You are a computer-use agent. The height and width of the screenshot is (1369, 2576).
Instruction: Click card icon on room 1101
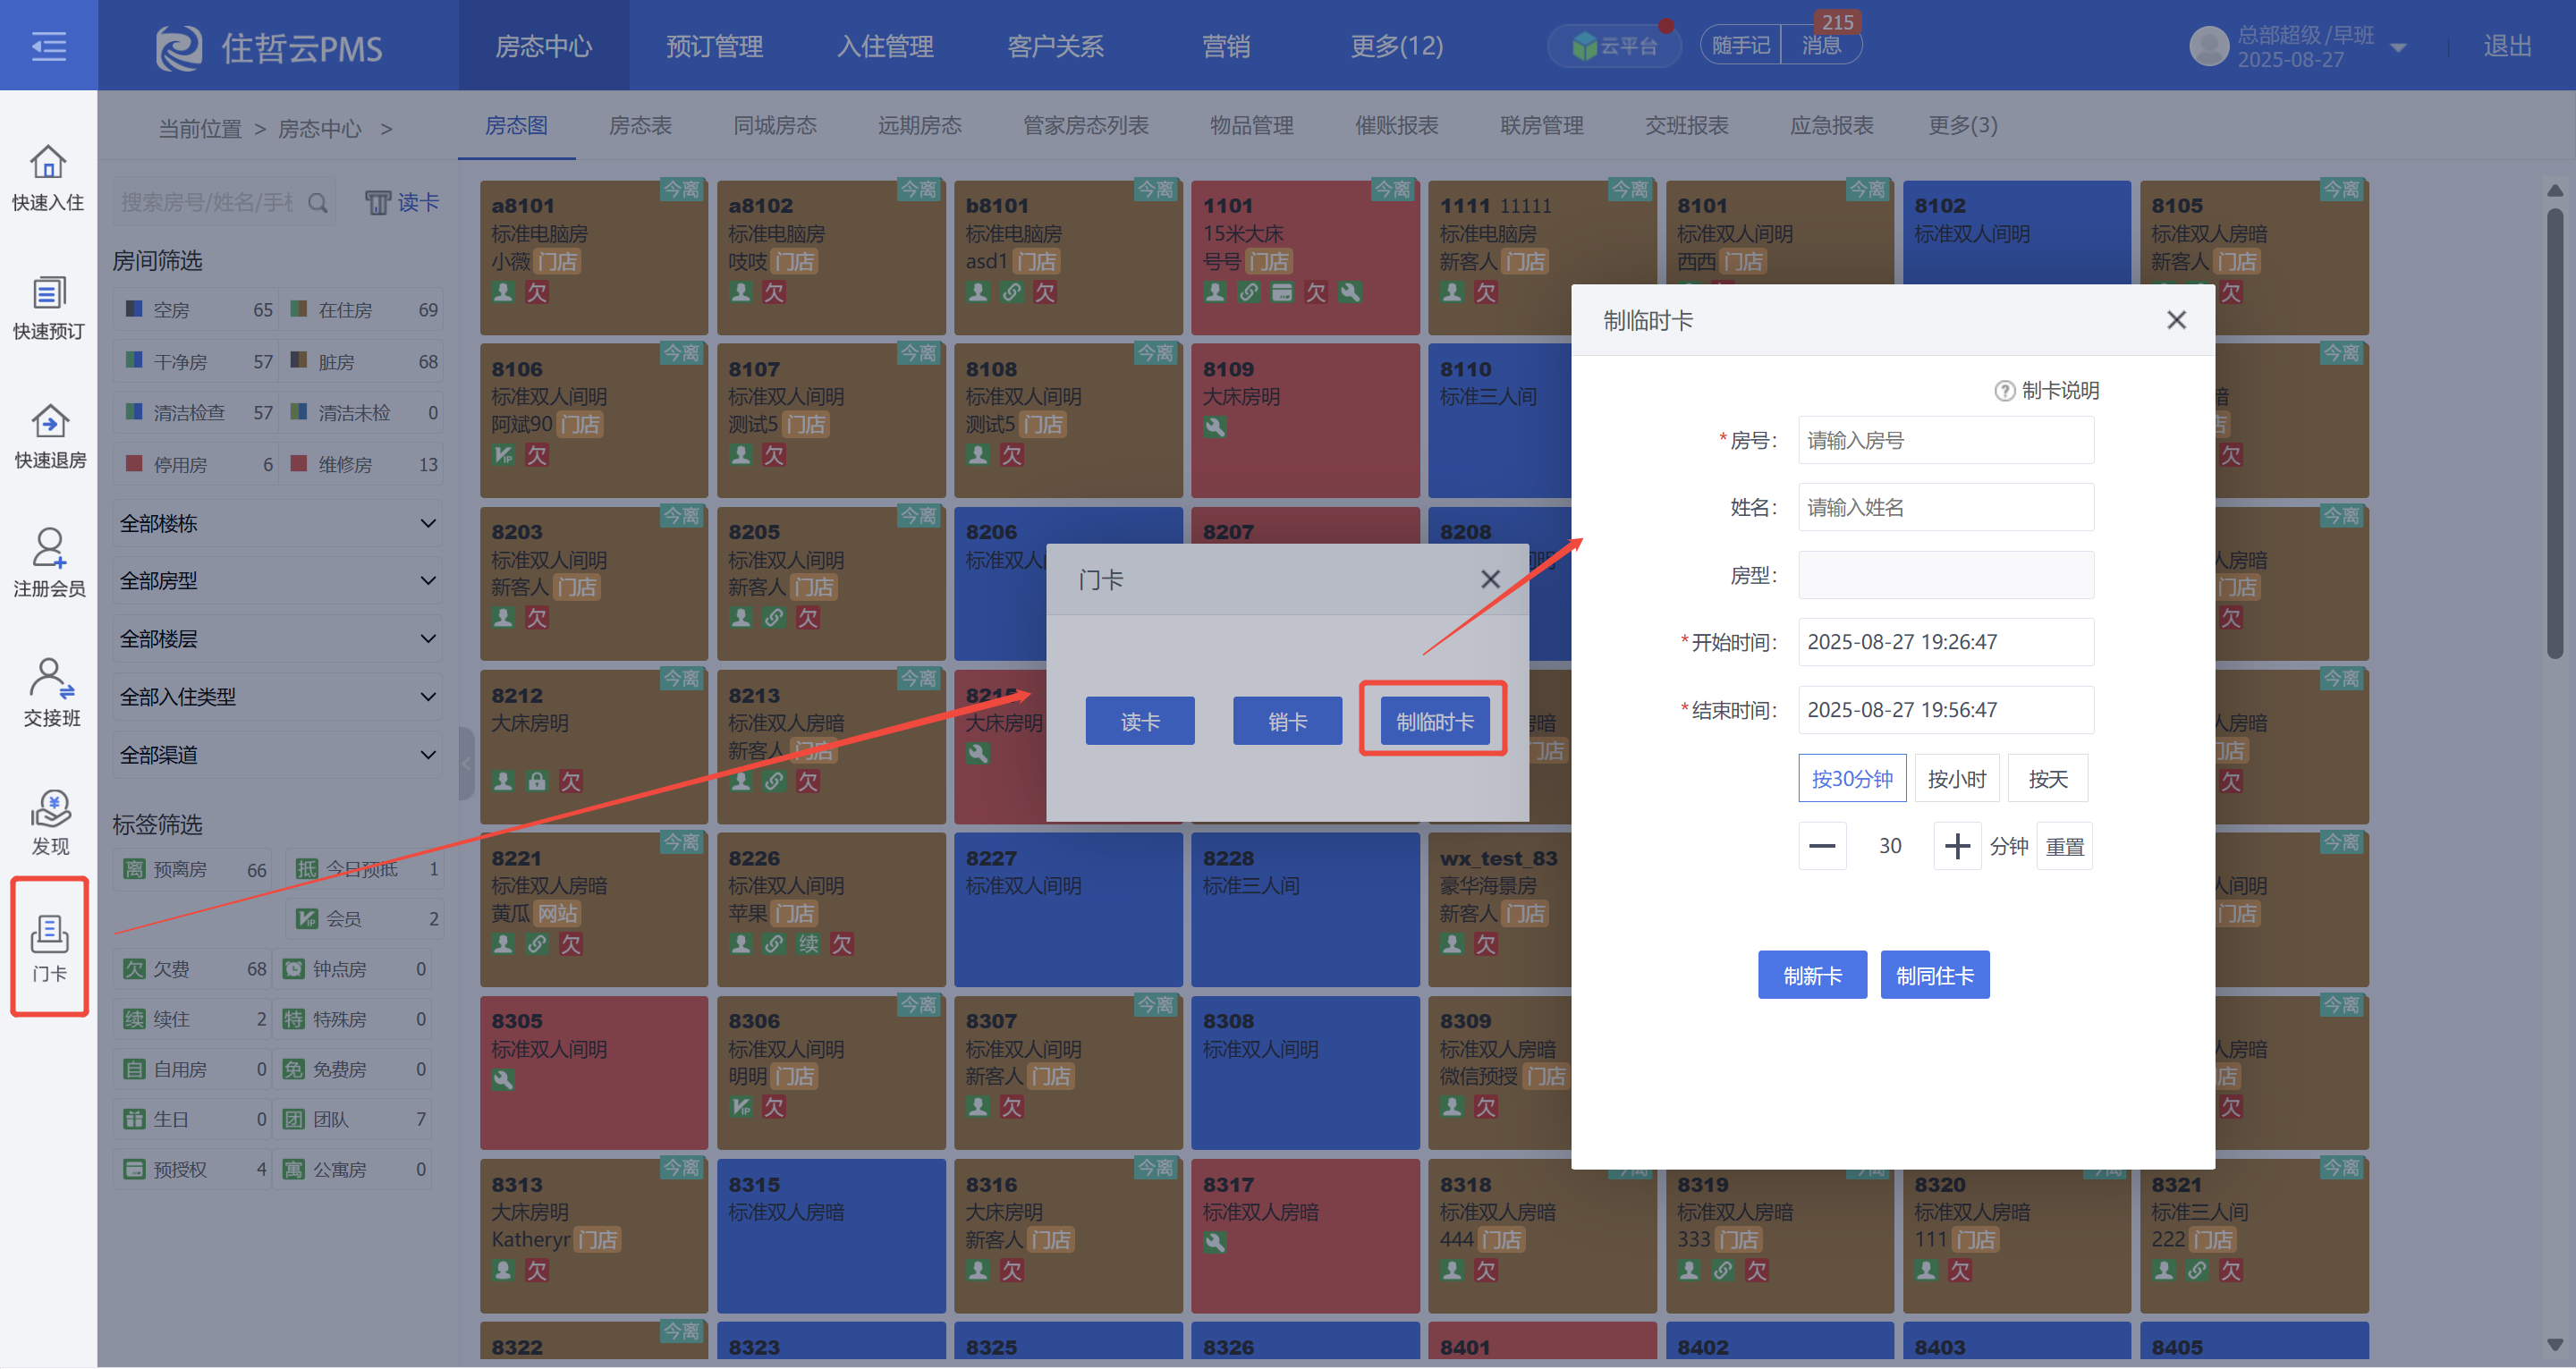[x=1281, y=292]
